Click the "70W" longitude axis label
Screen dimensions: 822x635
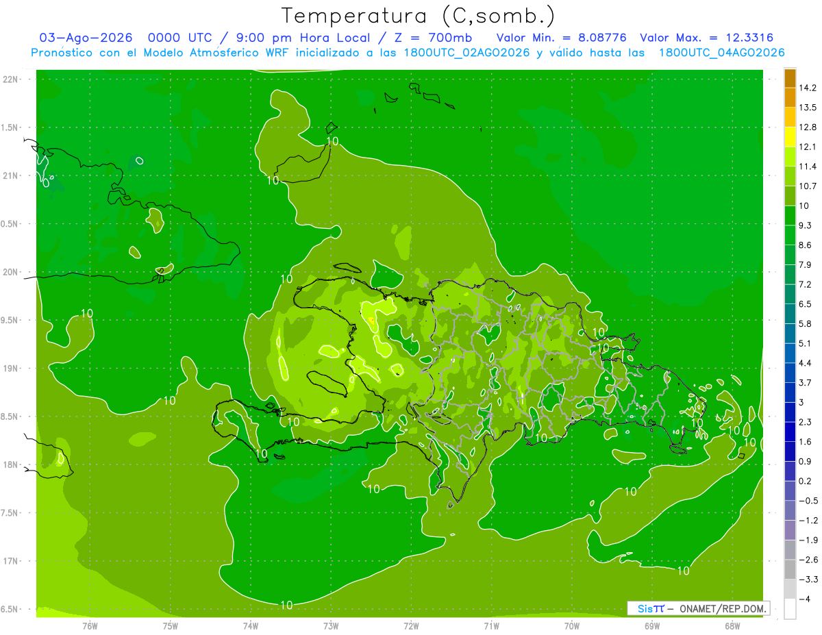[571, 625]
